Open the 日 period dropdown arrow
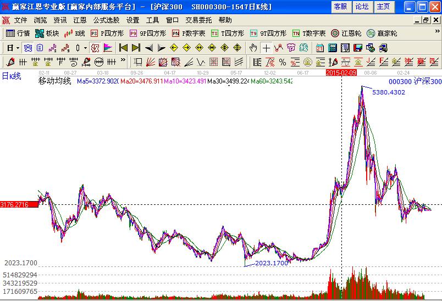 click(x=18, y=48)
